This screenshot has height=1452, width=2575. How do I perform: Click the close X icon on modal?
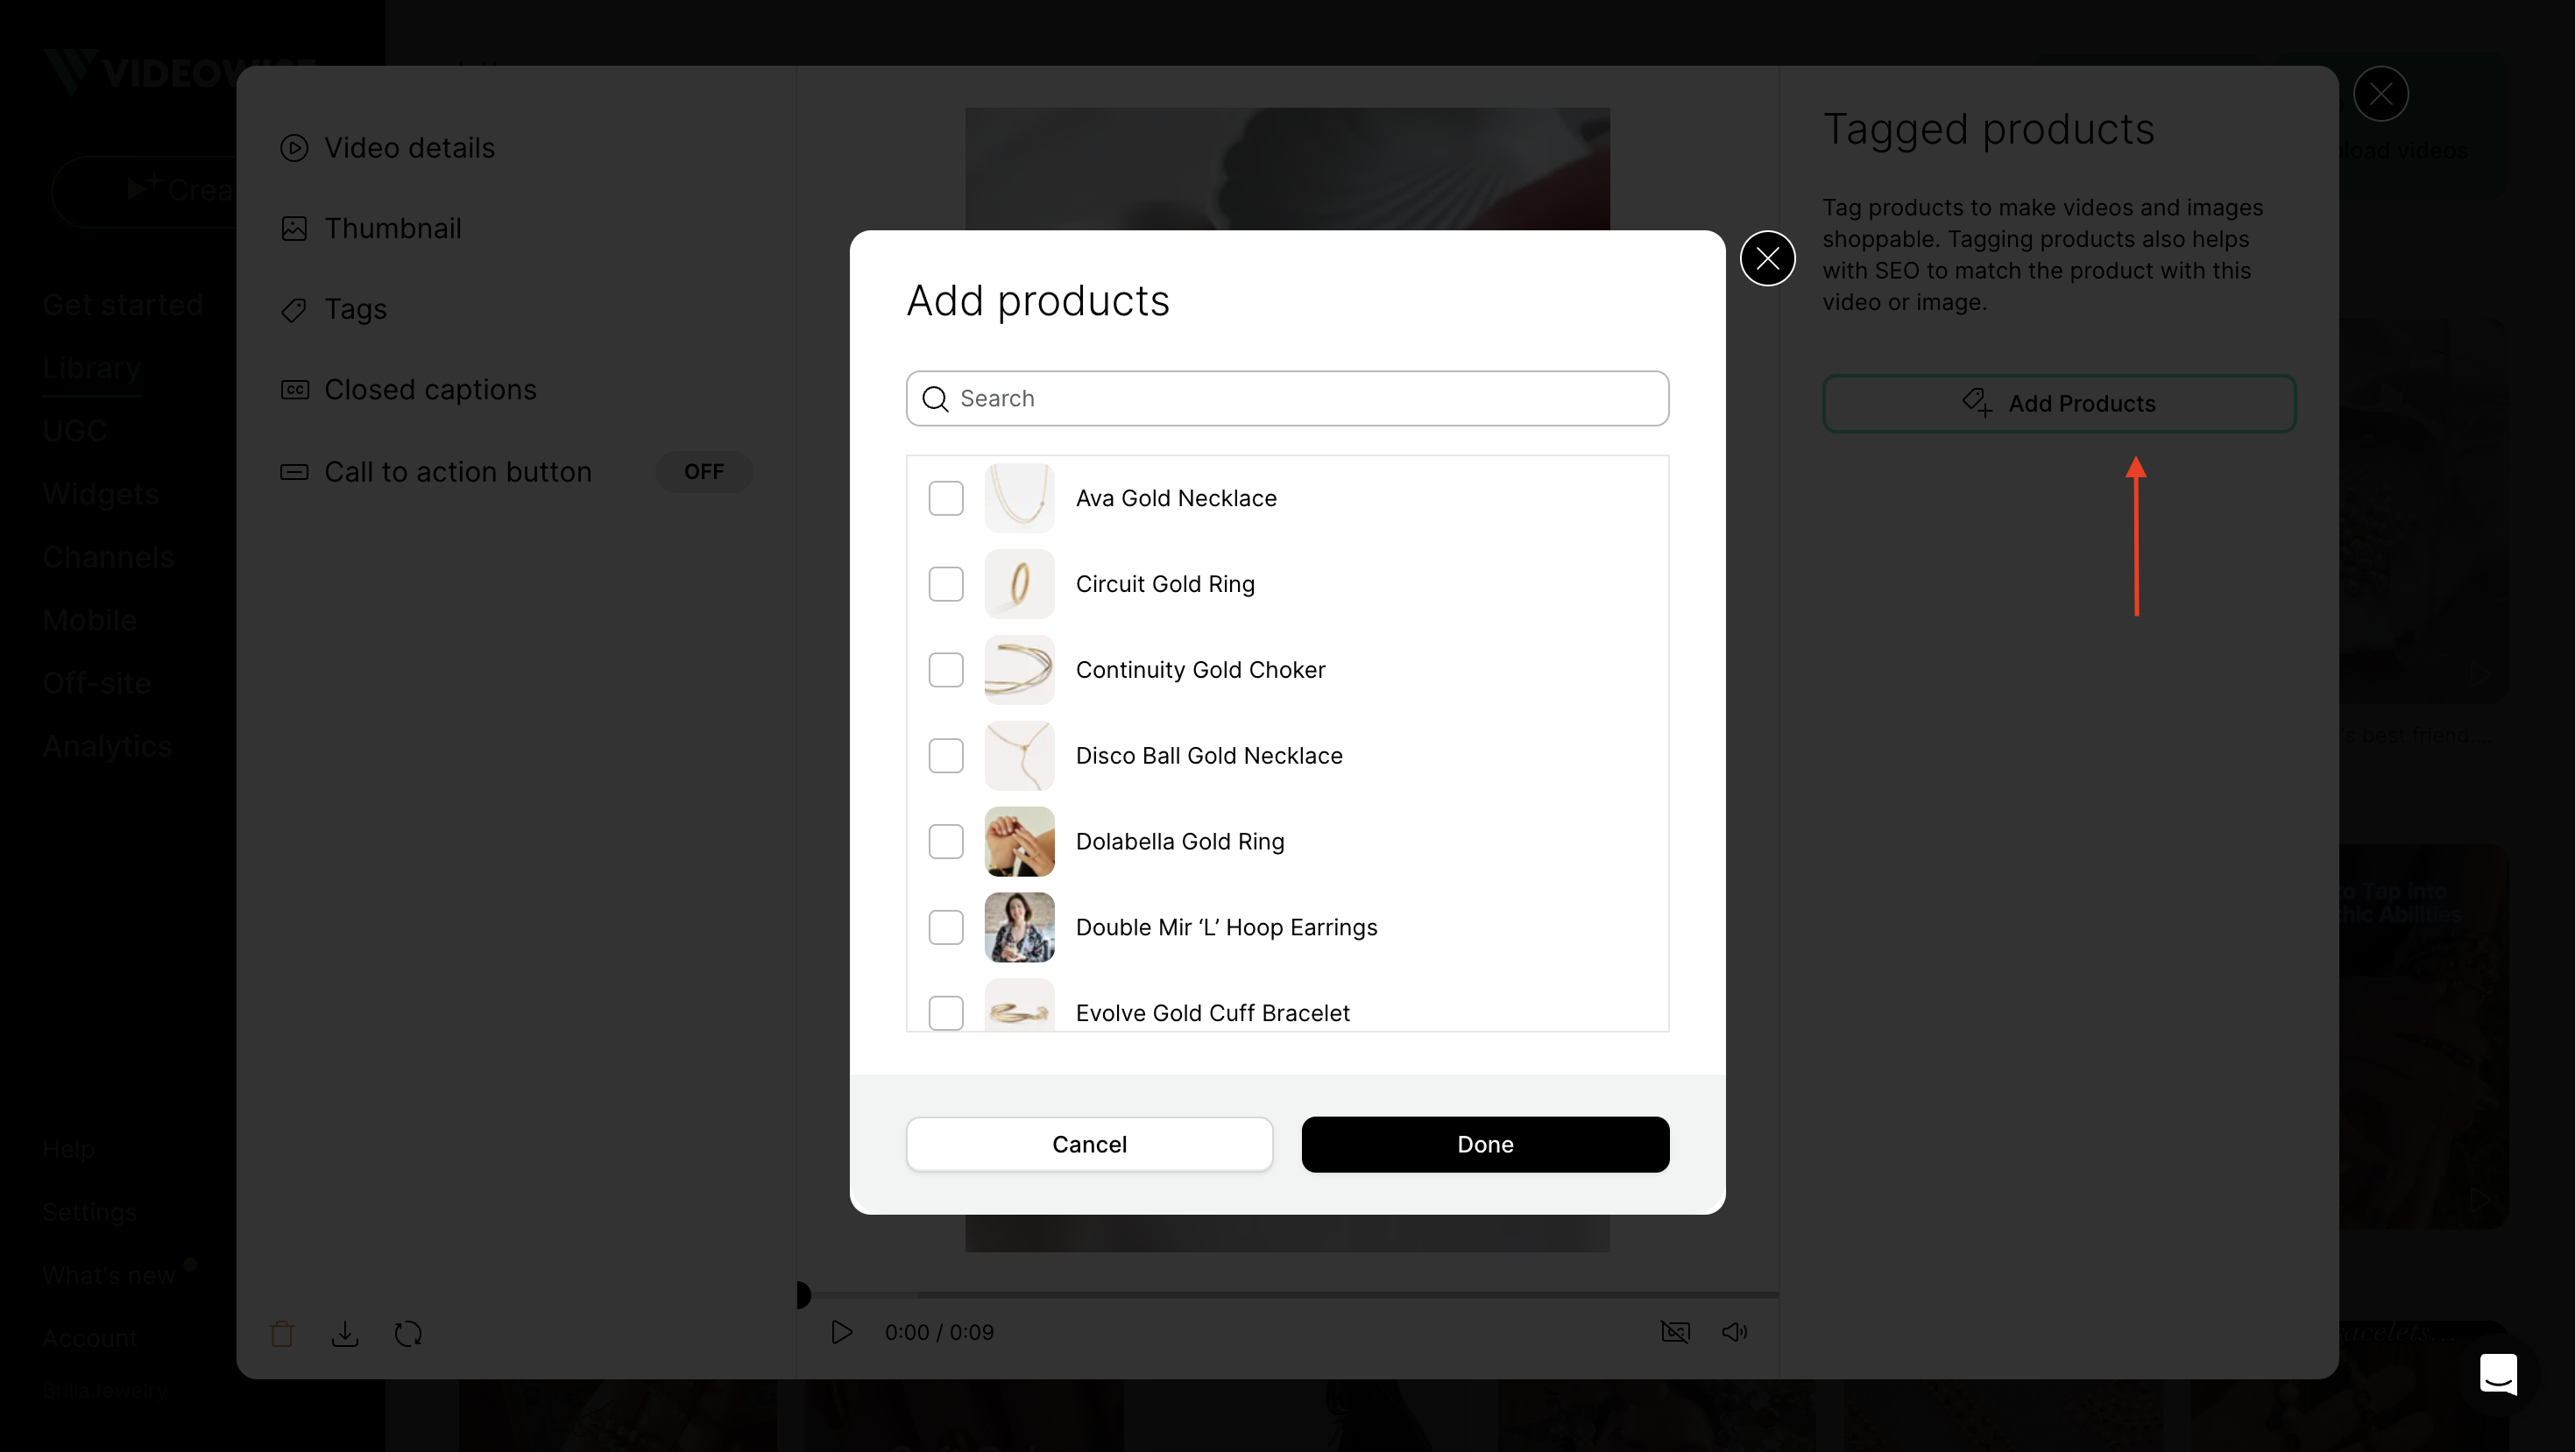pyautogui.click(x=1767, y=258)
